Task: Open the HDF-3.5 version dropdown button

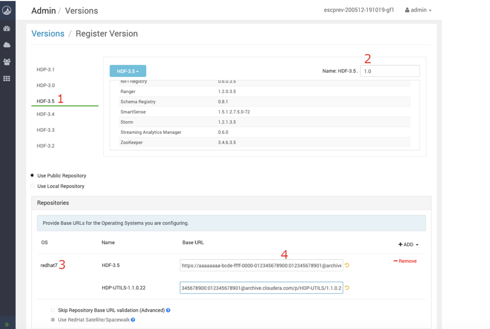Action: pyautogui.click(x=128, y=71)
